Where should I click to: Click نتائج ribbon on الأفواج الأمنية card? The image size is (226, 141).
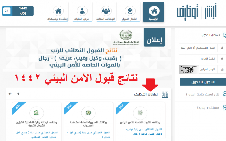[18, 107]
